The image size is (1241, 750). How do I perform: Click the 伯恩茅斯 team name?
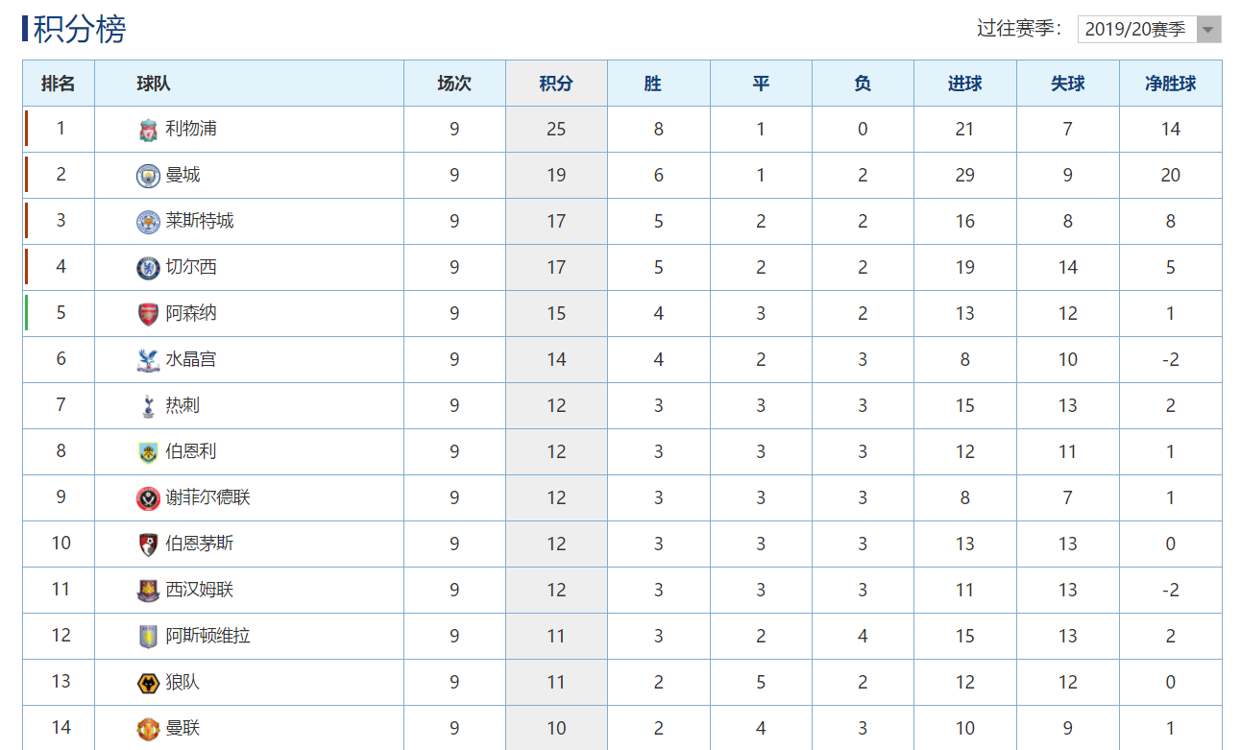pos(200,544)
